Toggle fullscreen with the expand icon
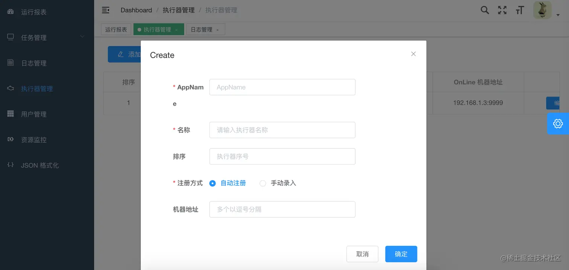The height and width of the screenshot is (270, 569). (x=502, y=10)
